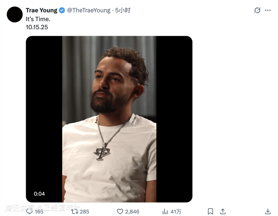Click the 0:04 video duration label
This screenshot has width=278, height=216.
[39, 194]
